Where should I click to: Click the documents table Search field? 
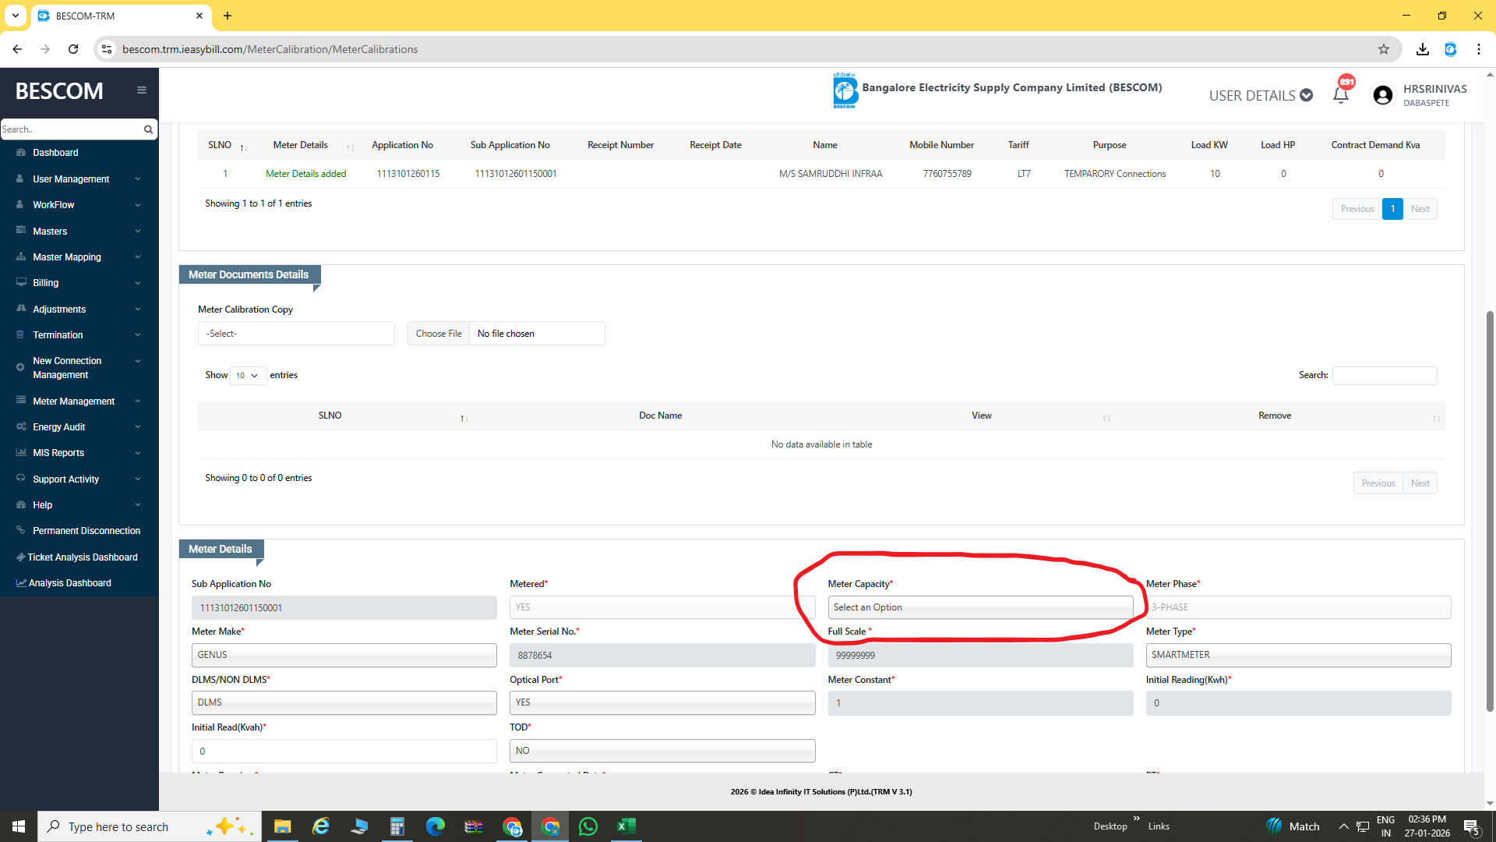tap(1385, 376)
